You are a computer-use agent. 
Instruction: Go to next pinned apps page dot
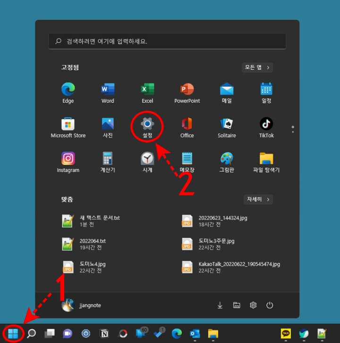(293, 132)
